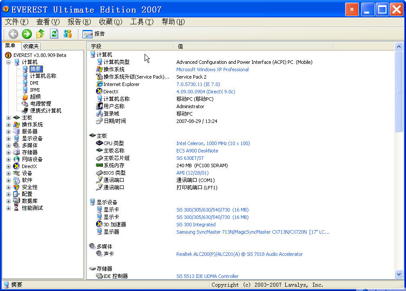Click the users icon in the toolbar

[67, 34]
